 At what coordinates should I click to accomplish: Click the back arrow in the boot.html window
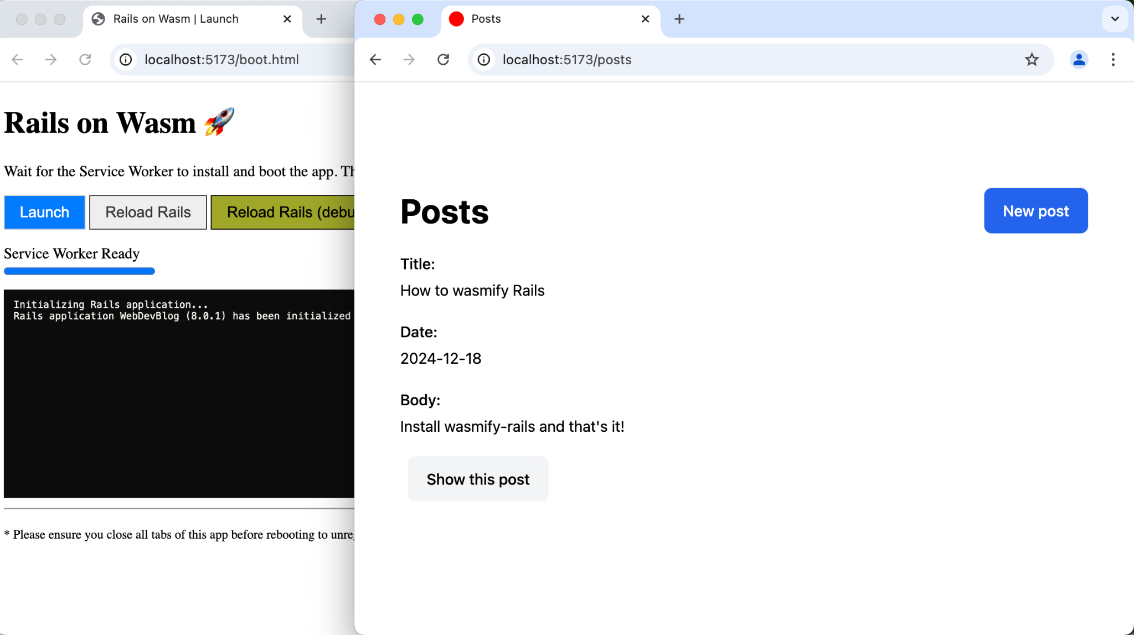pos(17,59)
